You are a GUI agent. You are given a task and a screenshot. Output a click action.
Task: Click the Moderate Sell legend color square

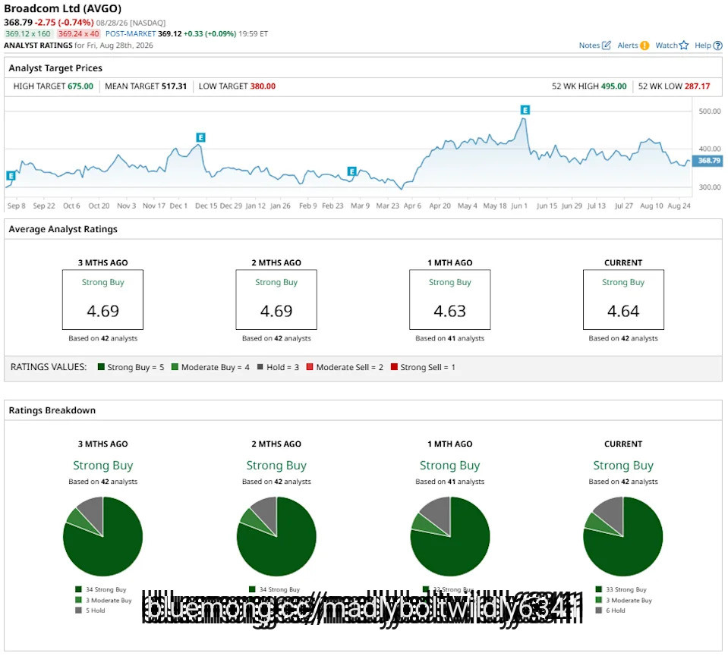[x=310, y=366]
